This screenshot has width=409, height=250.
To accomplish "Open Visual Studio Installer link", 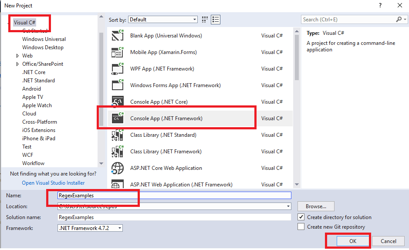I will coord(53,183).
